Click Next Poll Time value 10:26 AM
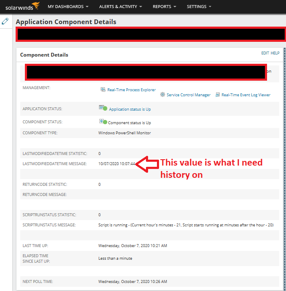Screen dimensions: 286x291 (x=132, y=282)
